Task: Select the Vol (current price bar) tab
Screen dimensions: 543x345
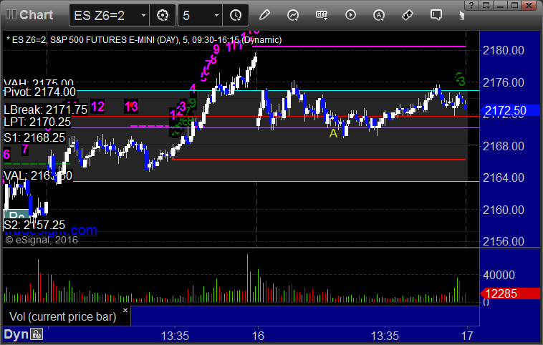Action: pos(62,316)
